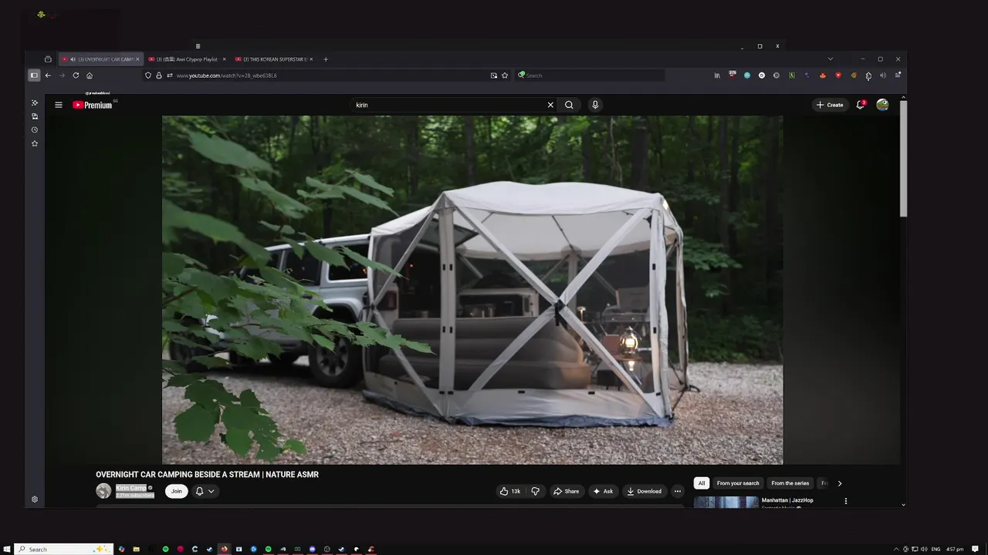Clear the 'kirin' search text
The image size is (988, 555).
[550, 105]
